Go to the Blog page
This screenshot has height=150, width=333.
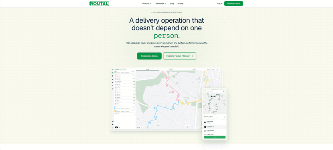[x=172, y=4]
